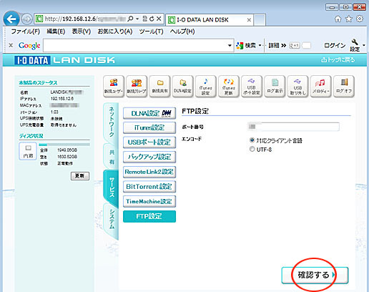Click the 確認する confirm button
The height and width of the screenshot is (292, 369).
click(315, 275)
